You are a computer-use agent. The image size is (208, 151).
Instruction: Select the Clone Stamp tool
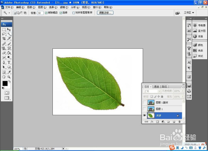click(4, 48)
